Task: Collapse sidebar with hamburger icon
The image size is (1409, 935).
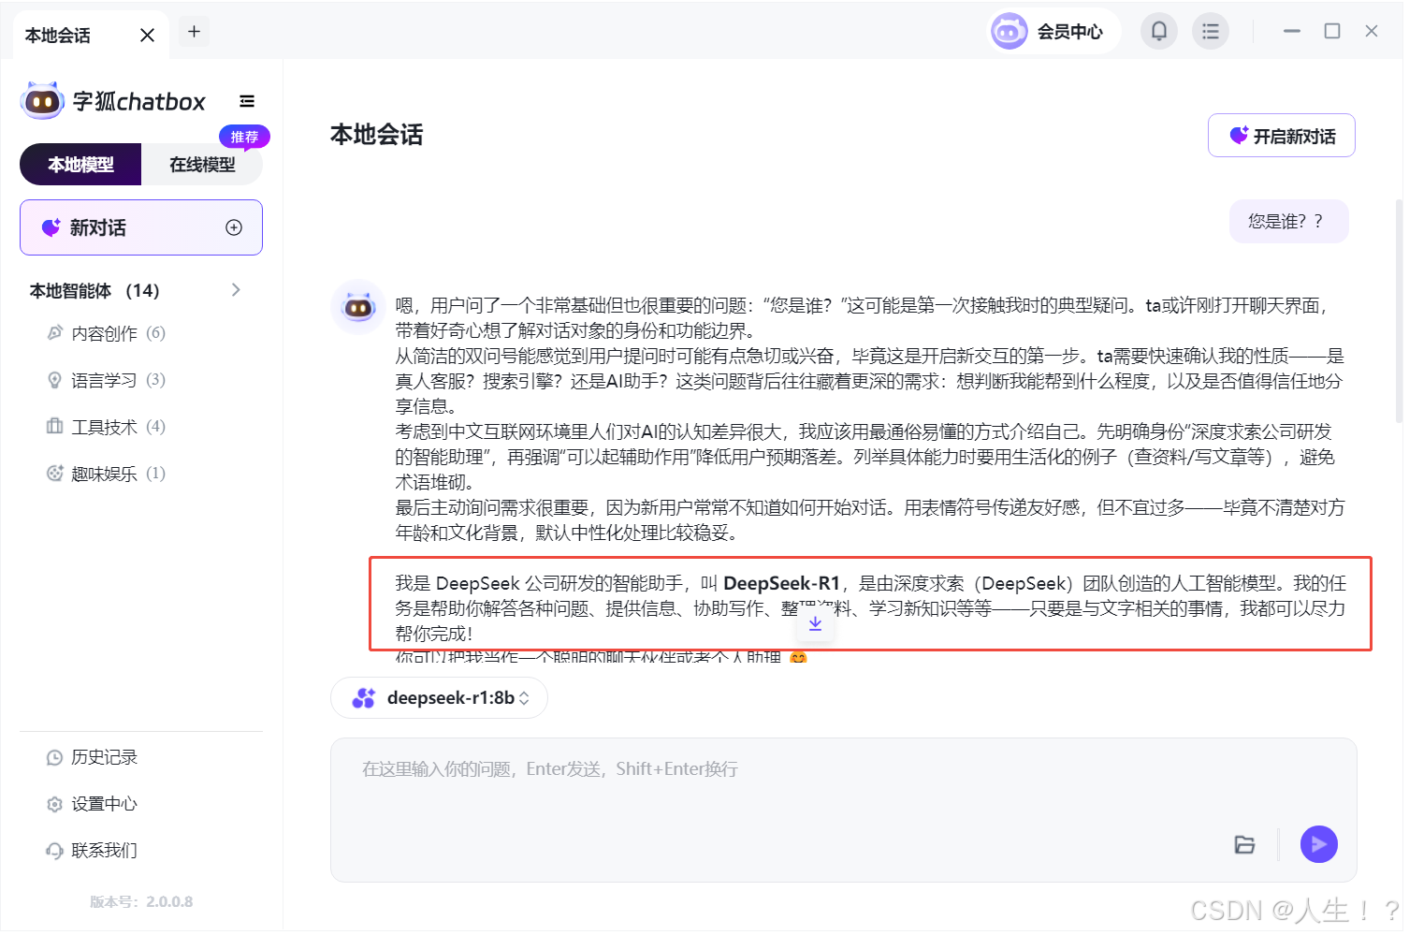Action: (247, 101)
